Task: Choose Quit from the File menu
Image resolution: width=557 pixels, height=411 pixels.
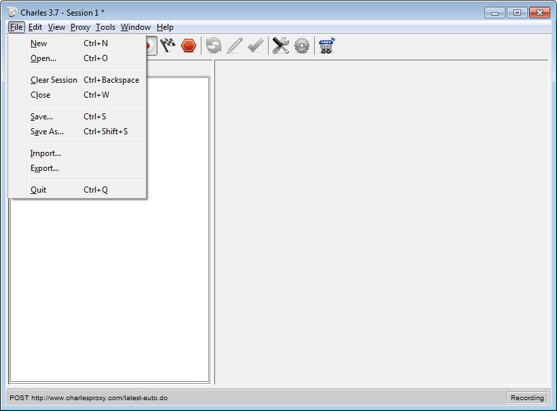Action: (x=77, y=190)
